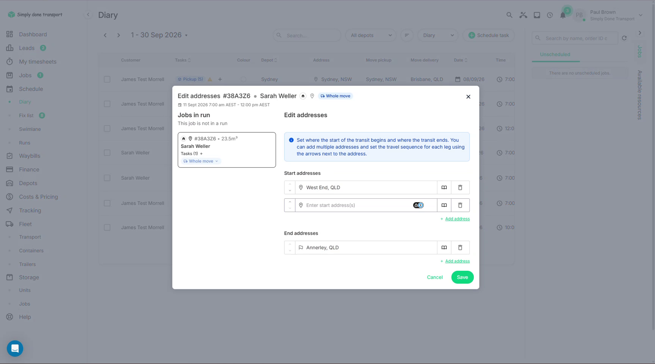
Task: Open address book for West End, QLD
Action: point(444,187)
